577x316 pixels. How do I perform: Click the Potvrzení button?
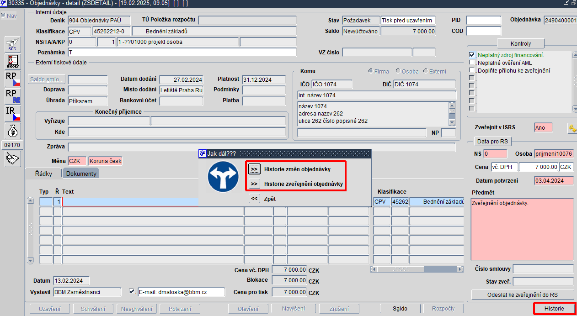point(180,309)
